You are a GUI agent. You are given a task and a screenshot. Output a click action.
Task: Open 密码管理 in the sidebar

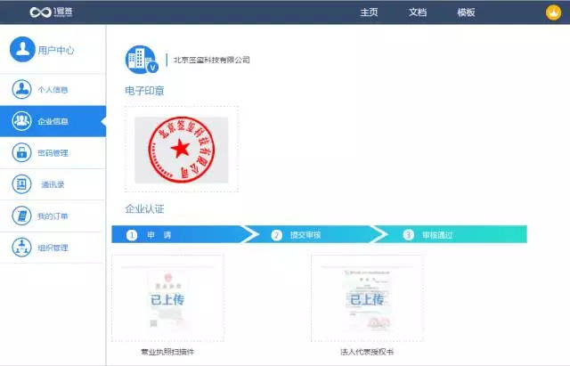click(53, 153)
